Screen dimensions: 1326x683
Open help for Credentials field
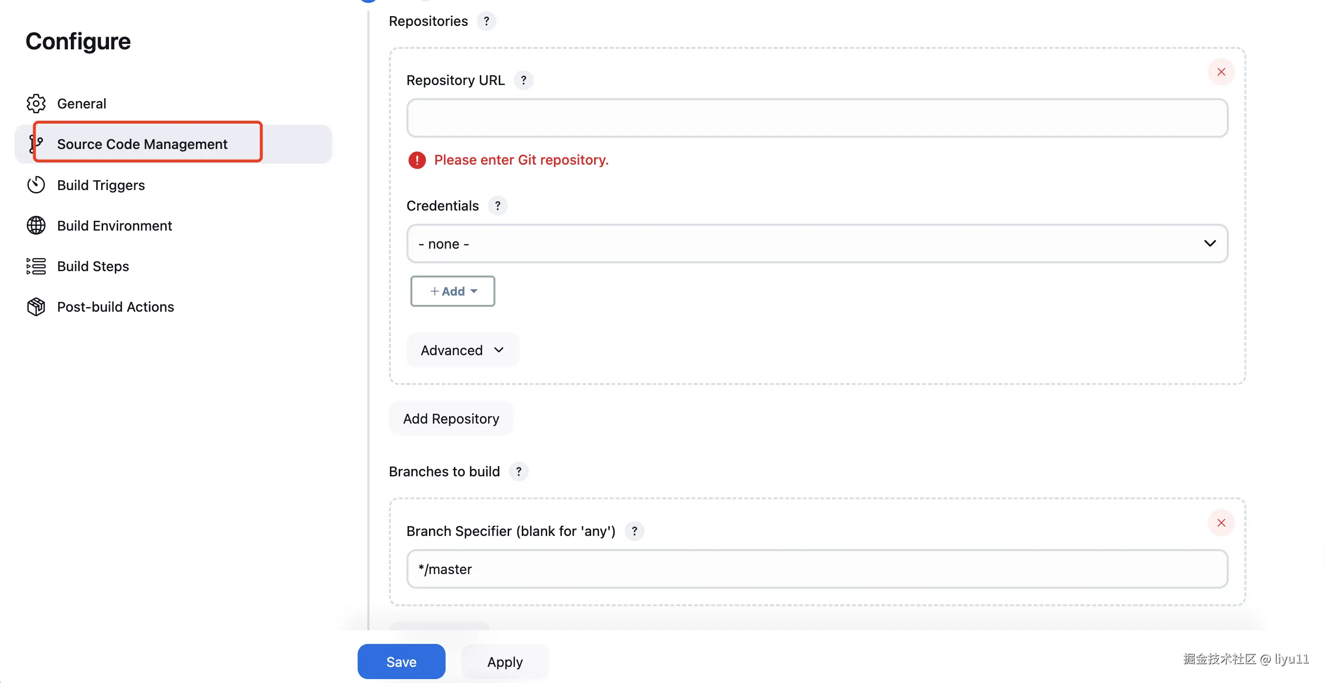tap(497, 206)
